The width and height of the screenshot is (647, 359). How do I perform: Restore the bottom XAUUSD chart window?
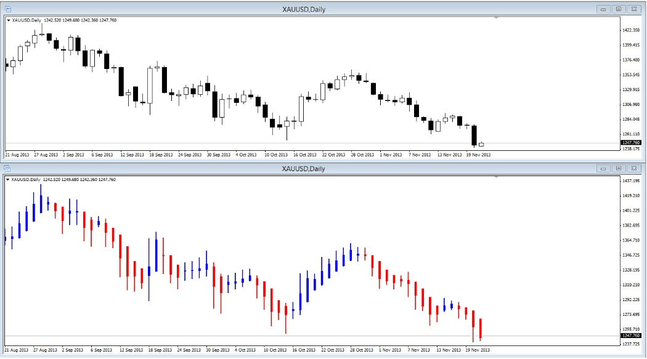pyautogui.click(x=618, y=168)
